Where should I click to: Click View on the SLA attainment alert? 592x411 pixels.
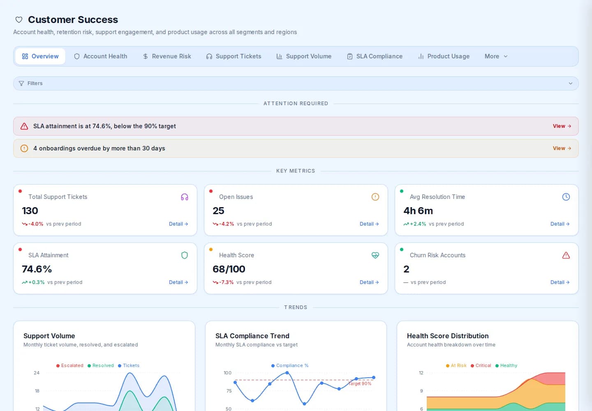[562, 126]
